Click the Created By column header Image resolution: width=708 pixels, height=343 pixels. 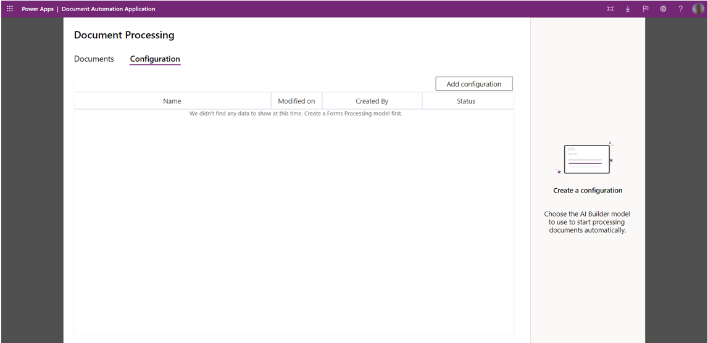click(372, 101)
